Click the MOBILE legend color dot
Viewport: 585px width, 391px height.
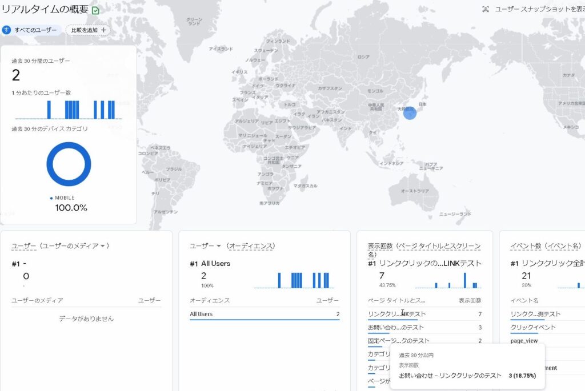pos(51,198)
